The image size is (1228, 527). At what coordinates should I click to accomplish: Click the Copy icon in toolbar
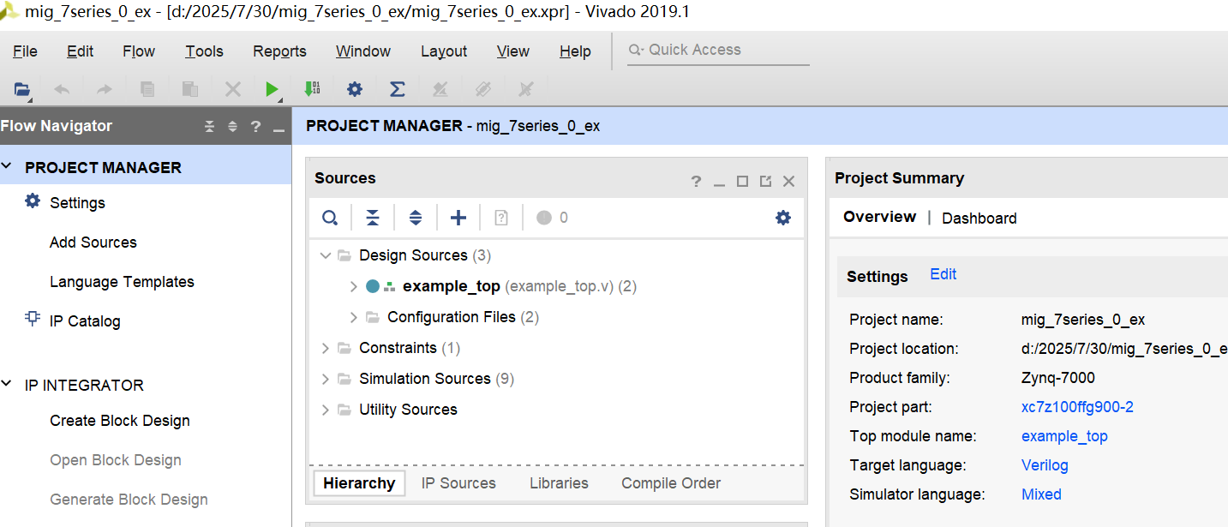(147, 88)
